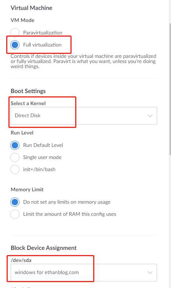Screen dimensions: 171x288
Task: Open the Select a Kernel dropdown
Action: click(84, 116)
